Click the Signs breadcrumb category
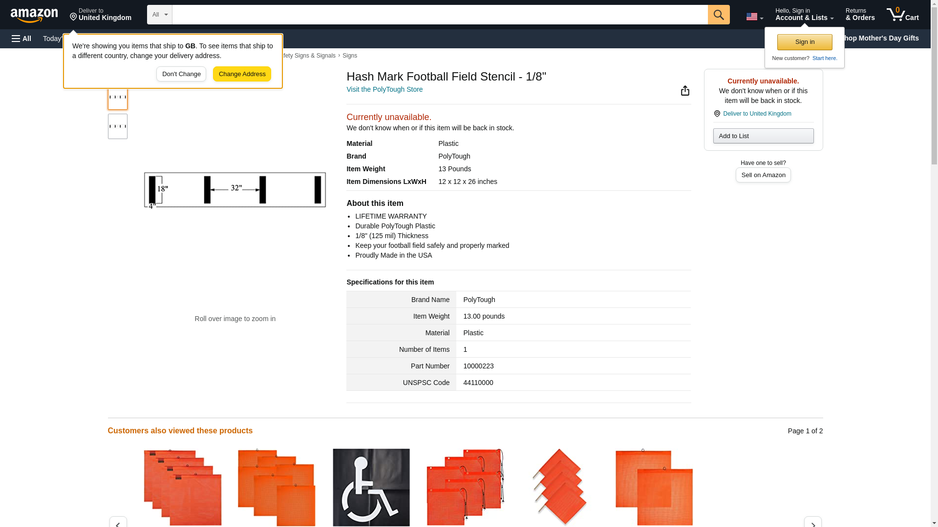The width and height of the screenshot is (938, 527). pos(350,56)
